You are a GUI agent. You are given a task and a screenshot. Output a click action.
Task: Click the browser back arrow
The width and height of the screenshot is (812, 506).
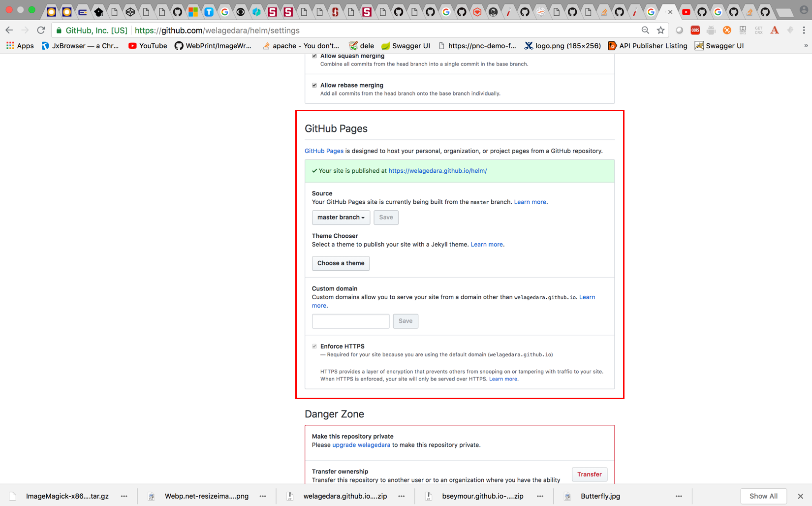coord(9,30)
